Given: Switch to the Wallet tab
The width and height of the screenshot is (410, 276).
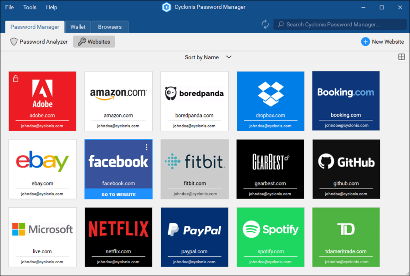Looking at the screenshot, I should [x=78, y=26].
